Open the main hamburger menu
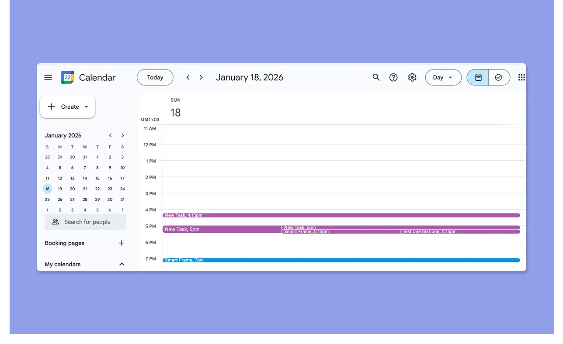 (x=48, y=77)
